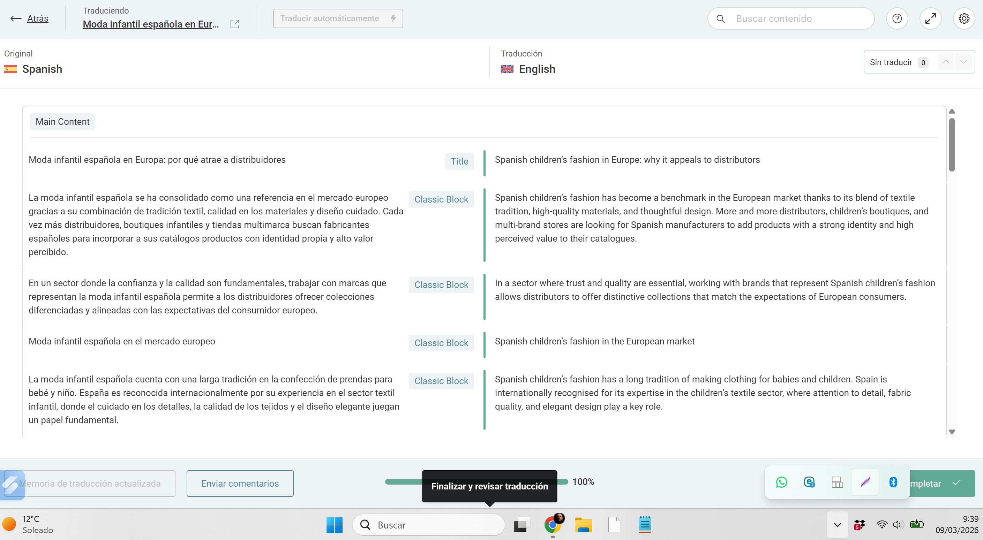983x540 pixels.
Task: Click the WhatsApp tray icon
Action: (x=781, y=482)
